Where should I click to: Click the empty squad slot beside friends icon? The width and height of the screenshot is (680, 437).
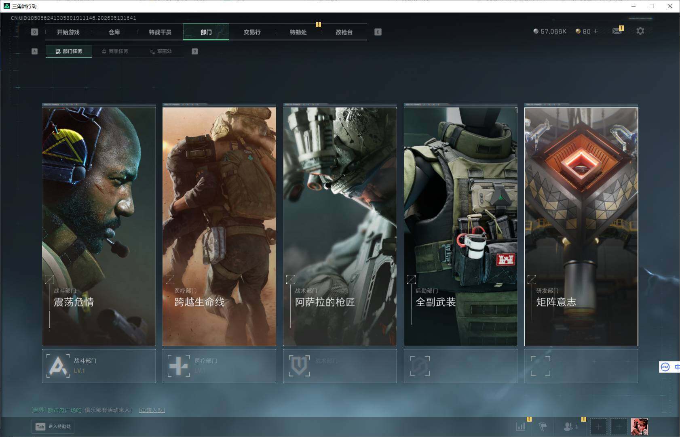pos(599,426)
